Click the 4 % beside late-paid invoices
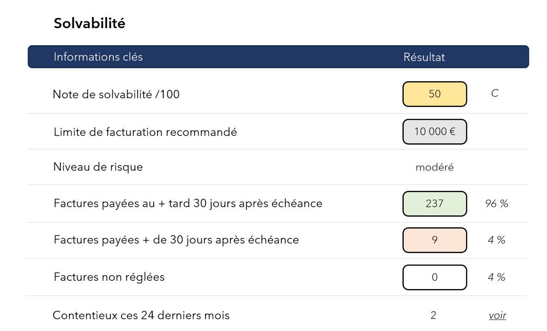This screenshot has width=547, height=331. 497,240
